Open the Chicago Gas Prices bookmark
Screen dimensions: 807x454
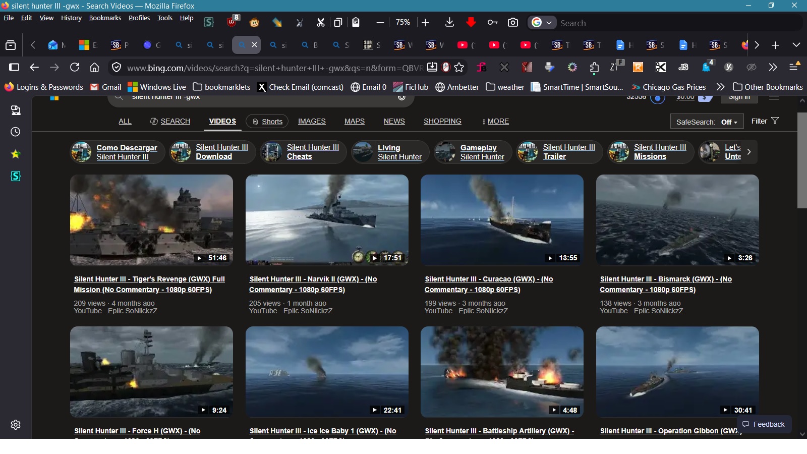click(x=668, y=87)
